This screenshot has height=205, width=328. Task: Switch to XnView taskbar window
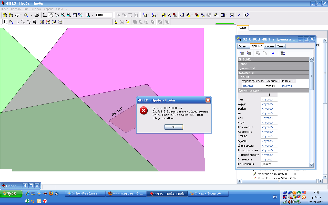208,194
